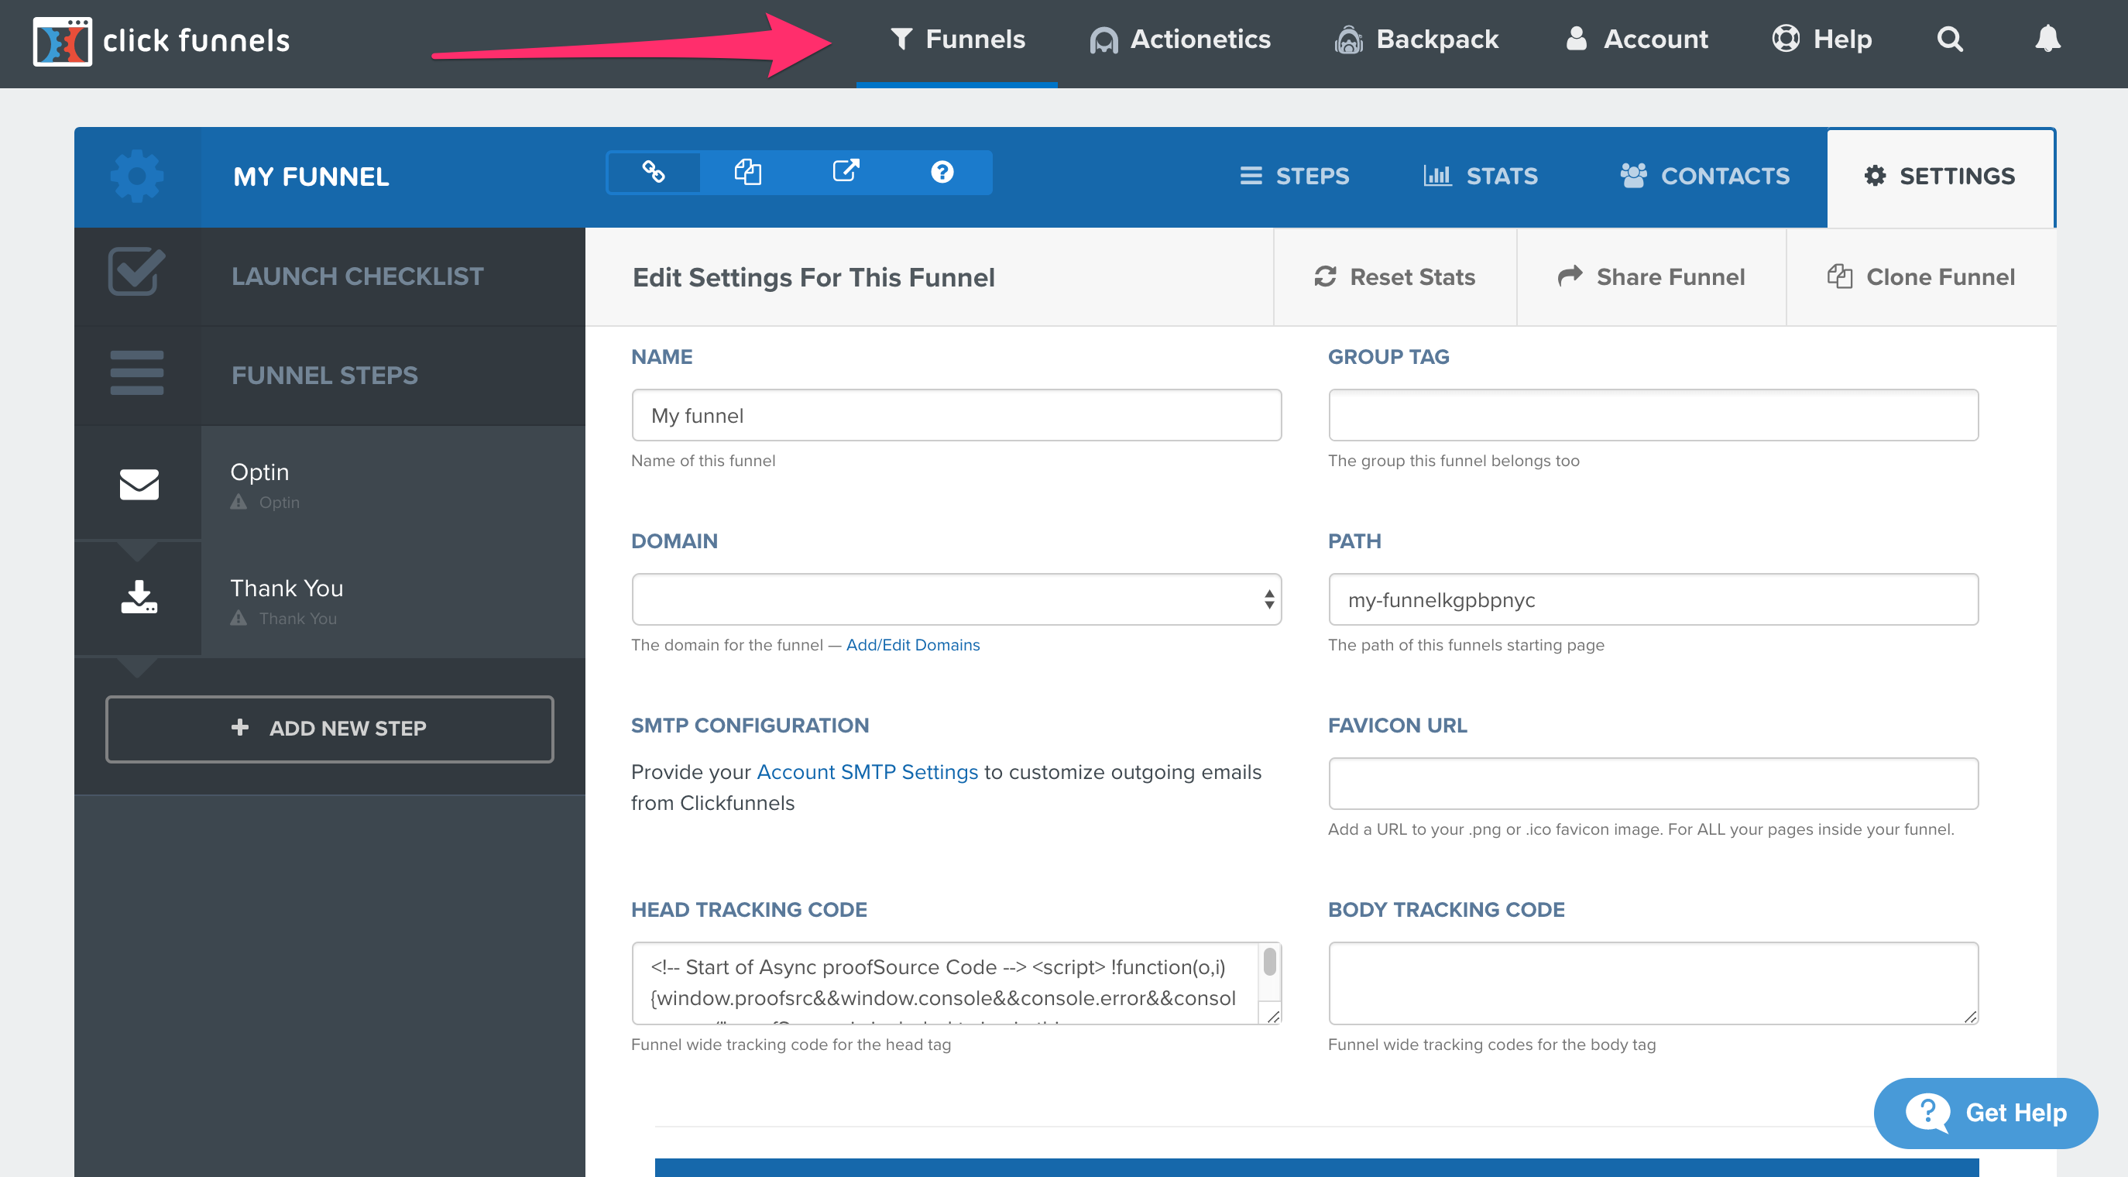Click the Share Funnel arrow icon
The height and width of the screenshot is (1177, 2128).
(1570, 276)
